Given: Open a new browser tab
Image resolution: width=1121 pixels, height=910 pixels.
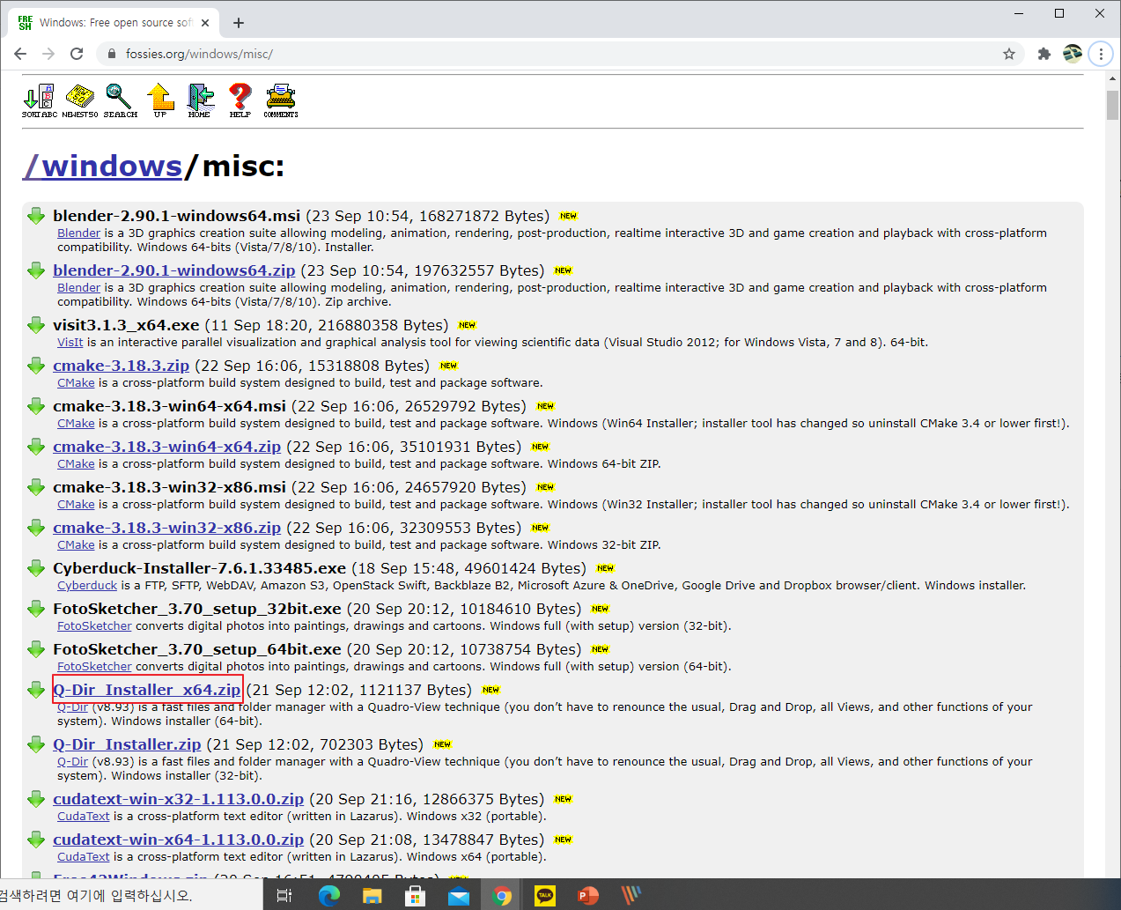Looking at the screenshot, I should [239, 23].
